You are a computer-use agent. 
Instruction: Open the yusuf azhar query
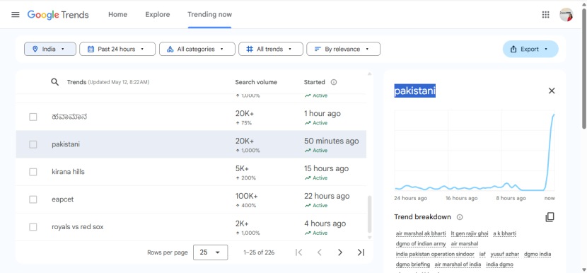tap(505, 255)
